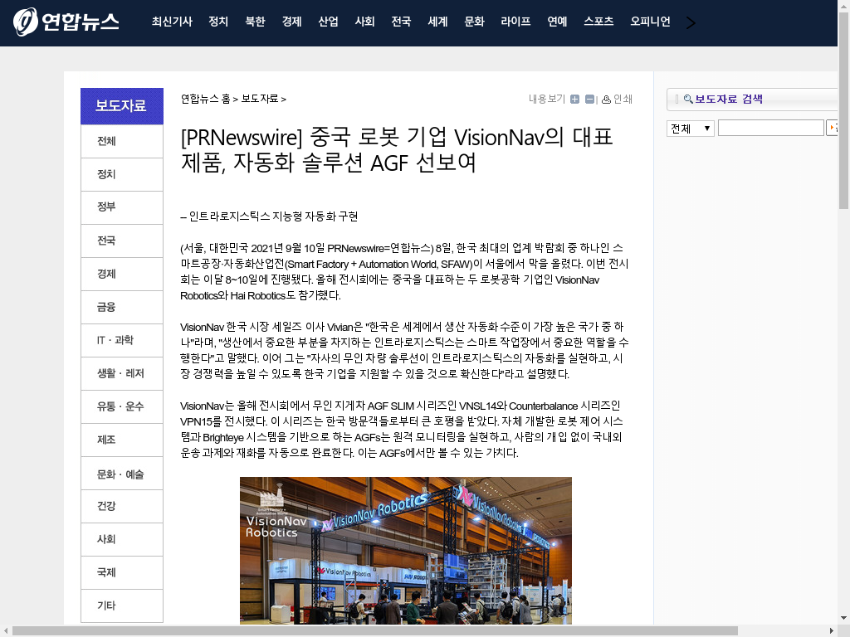Click the 내용보기 label
This screenshot has height=637, width=850.
click(547, 100)
